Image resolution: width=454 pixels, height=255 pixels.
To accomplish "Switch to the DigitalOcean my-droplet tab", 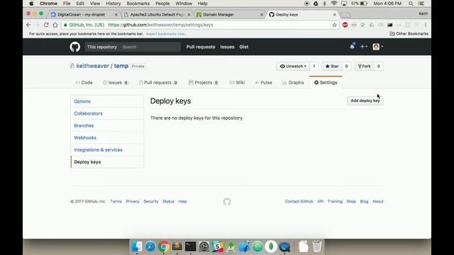I will tap(84, 14).
